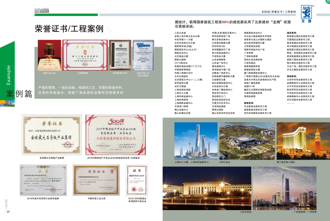330x221 pixels.
Task: Open the 中国工业大奖 trophy photo
Action: point(49,55)
